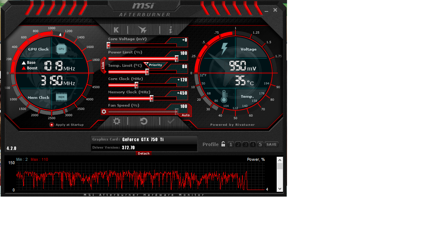
Task: Click the lightning bolt voltage icon
Action: (224, 49)
